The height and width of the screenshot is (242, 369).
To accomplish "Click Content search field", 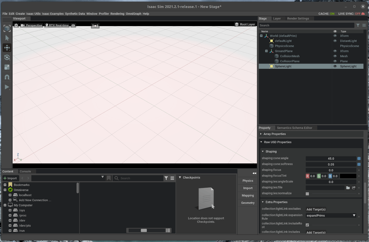I will pos(138,178).
